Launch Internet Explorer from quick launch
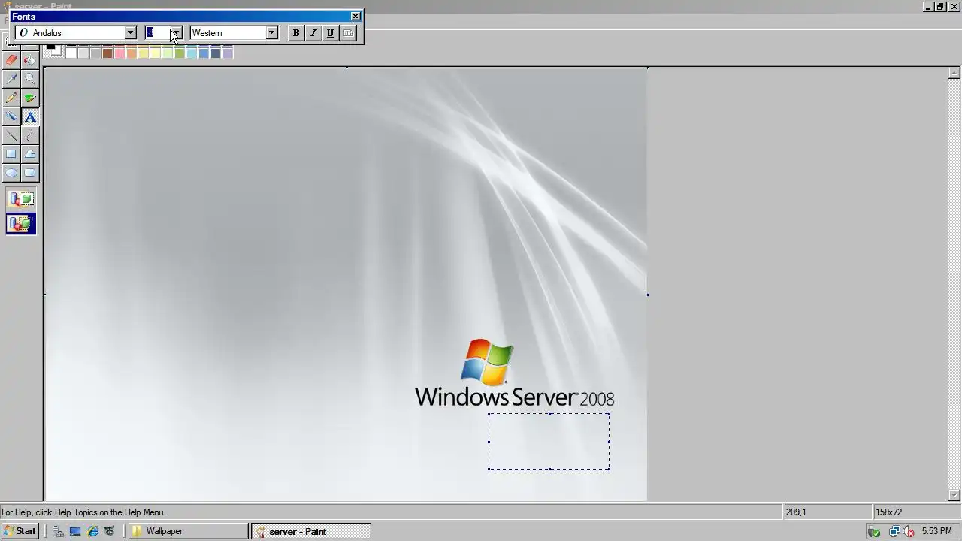This screenshot has width=962, height=541. click(92, 531)
